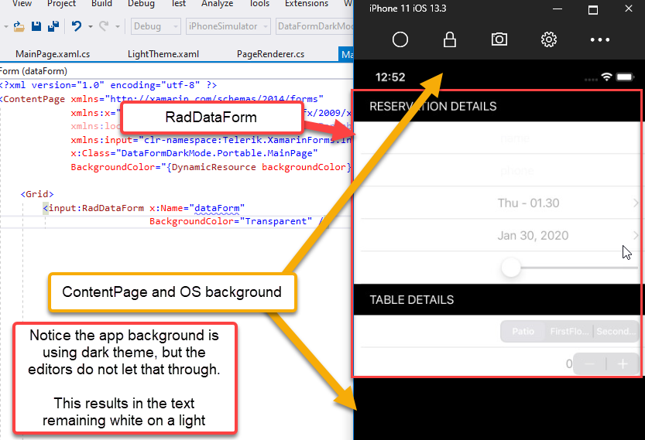Click the battery icon in simulator status bar
Screen dimensions: 645x440
pyautogui.click(x=625, y=77)
